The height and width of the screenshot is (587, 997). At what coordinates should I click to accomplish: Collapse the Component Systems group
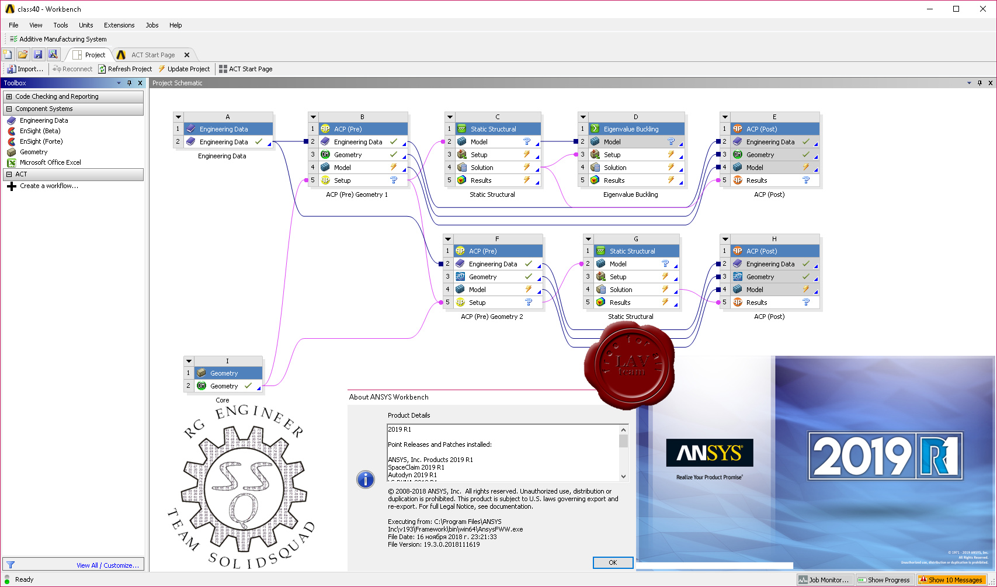(x=9, y=109)
